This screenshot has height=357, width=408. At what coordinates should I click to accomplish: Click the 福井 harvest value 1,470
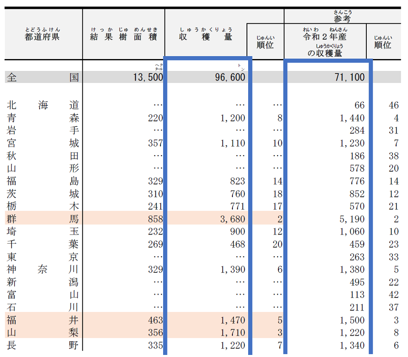coord(232,320)
